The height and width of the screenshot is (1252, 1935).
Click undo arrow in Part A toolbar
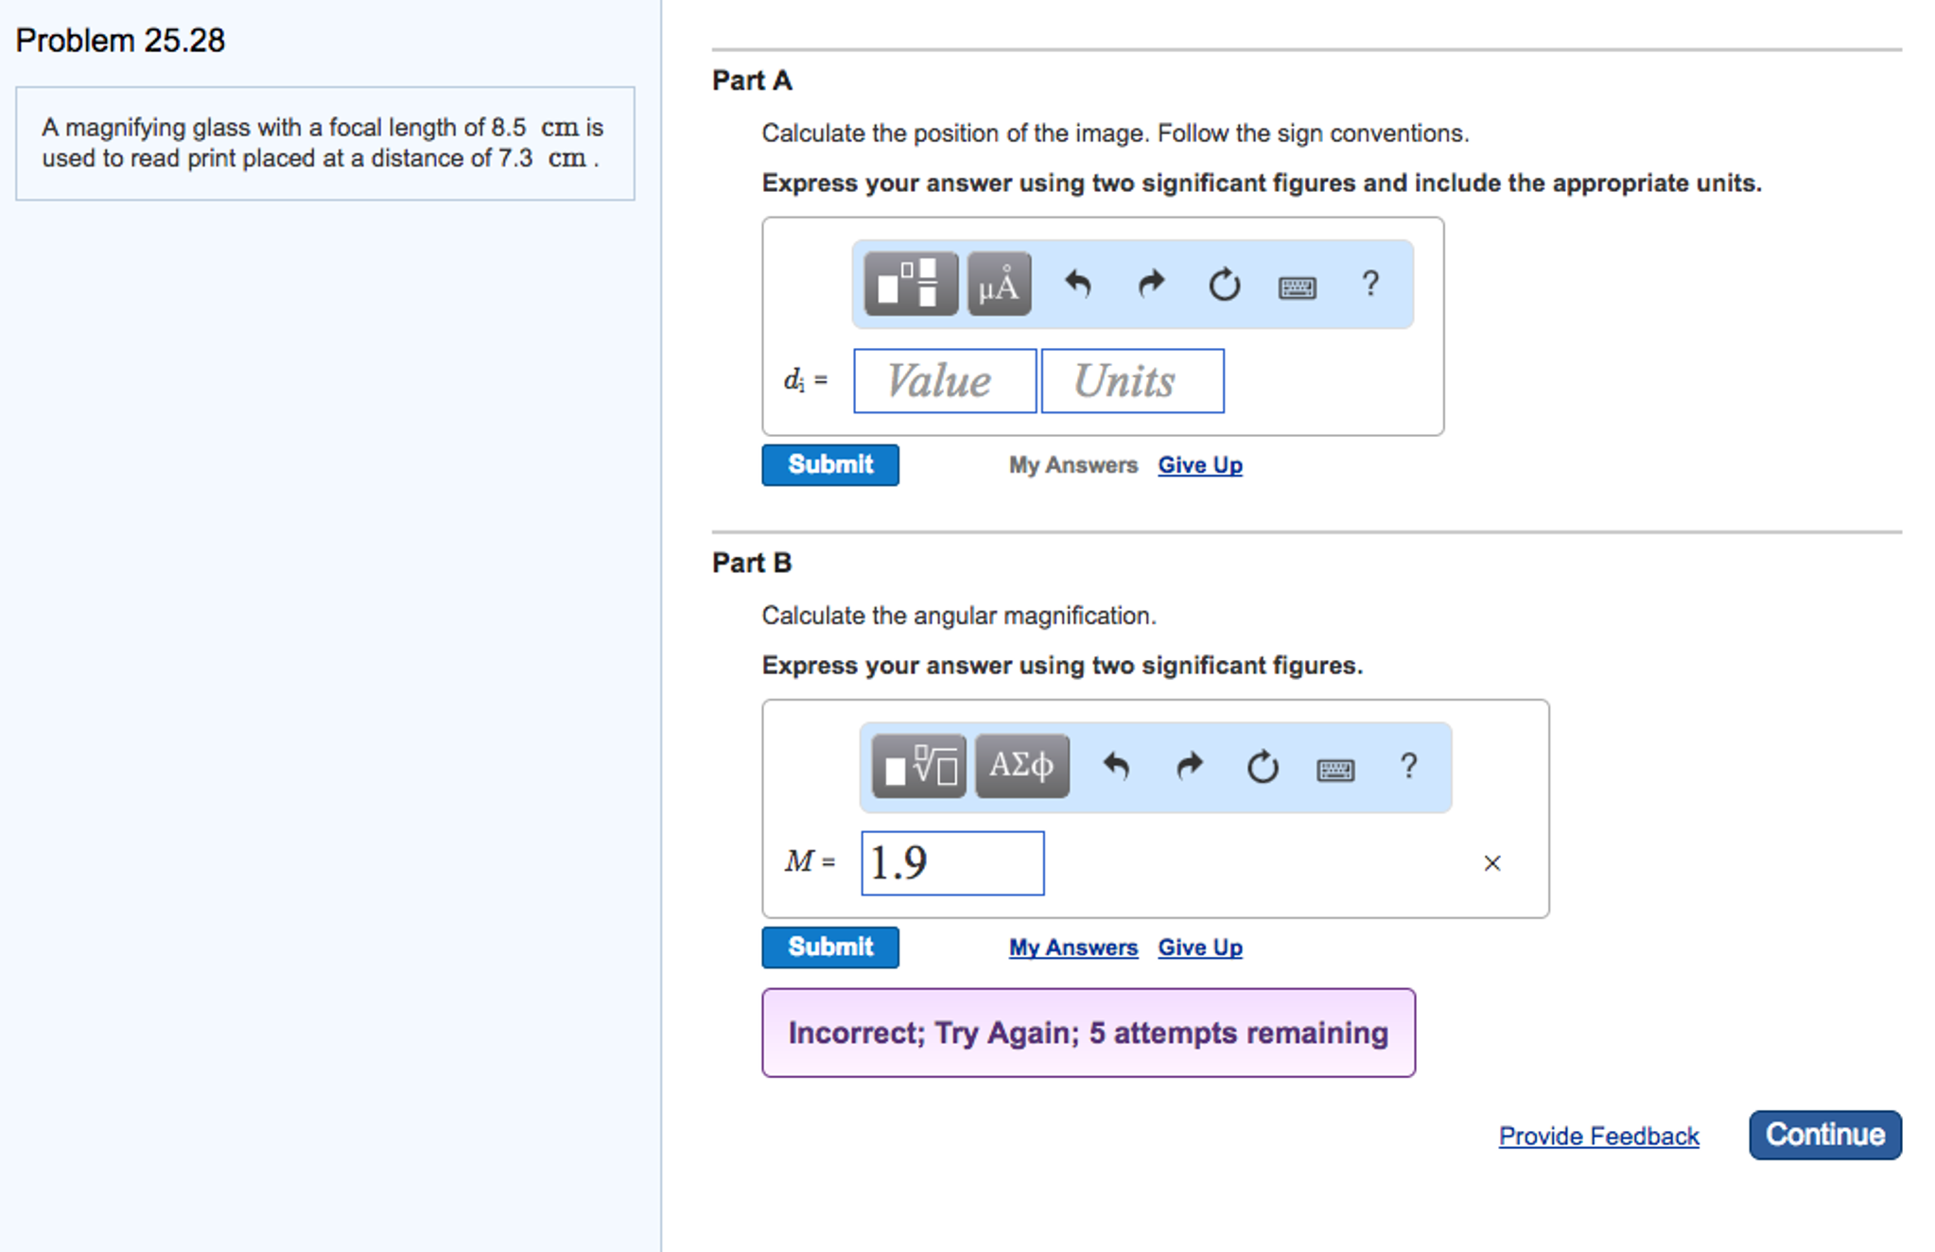point(1078,284)
